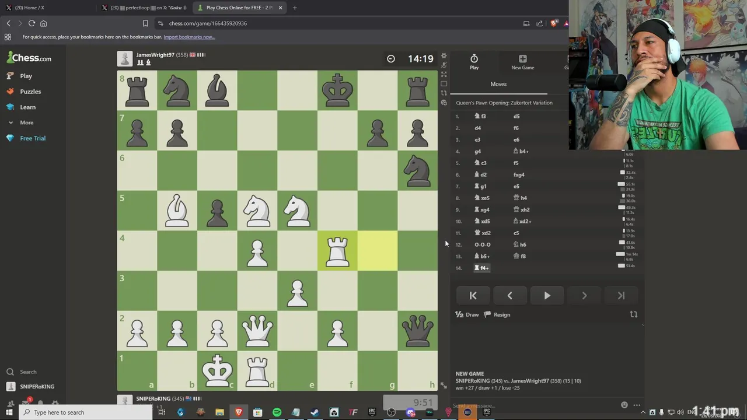Open File Explorer from the taskbar
Image resolution: width=747 pixels, height=420 pixels.
click(219, 412)
